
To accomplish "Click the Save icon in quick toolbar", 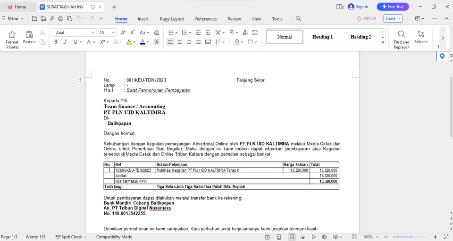I will [43, 18].
